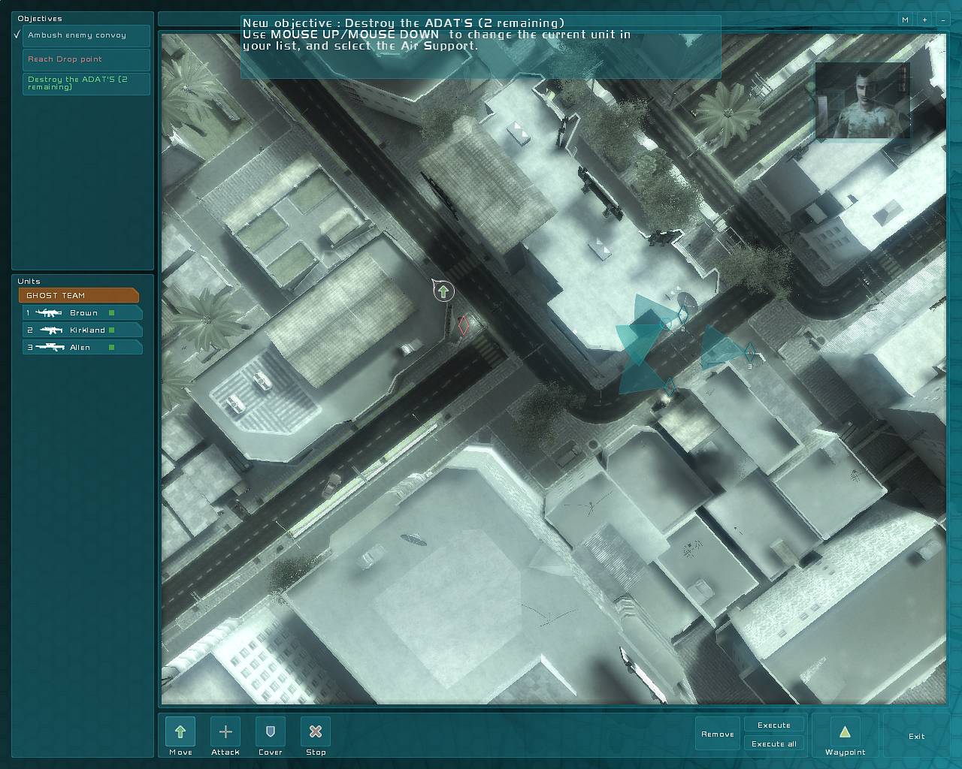Select the Attack crosshair order
Viewport: 962px width, 769px height.
[225, 732]
